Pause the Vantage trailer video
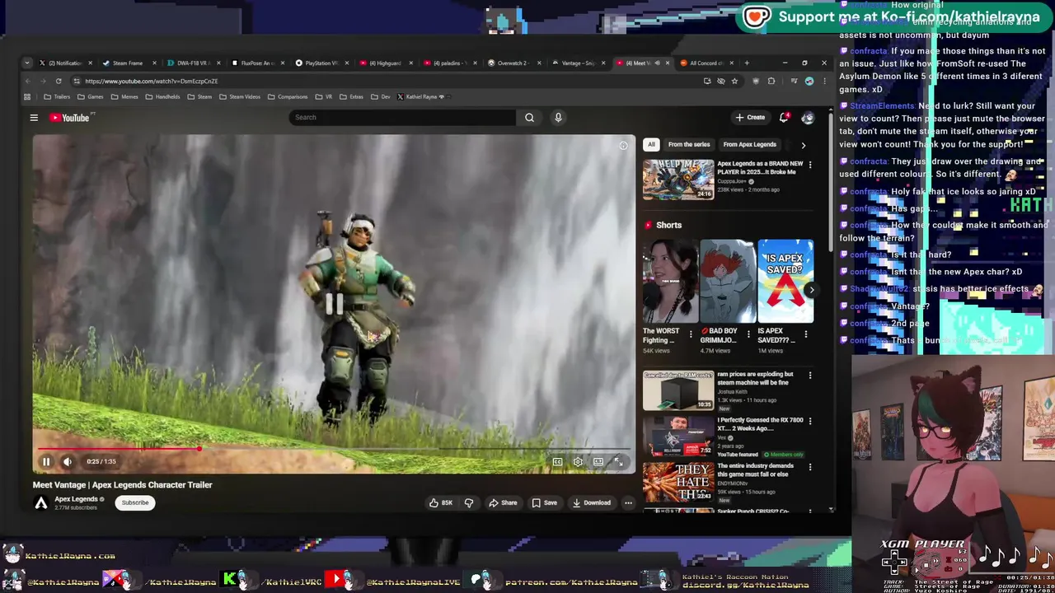The height and width of the screenshot is (593, 1055). 46,461
